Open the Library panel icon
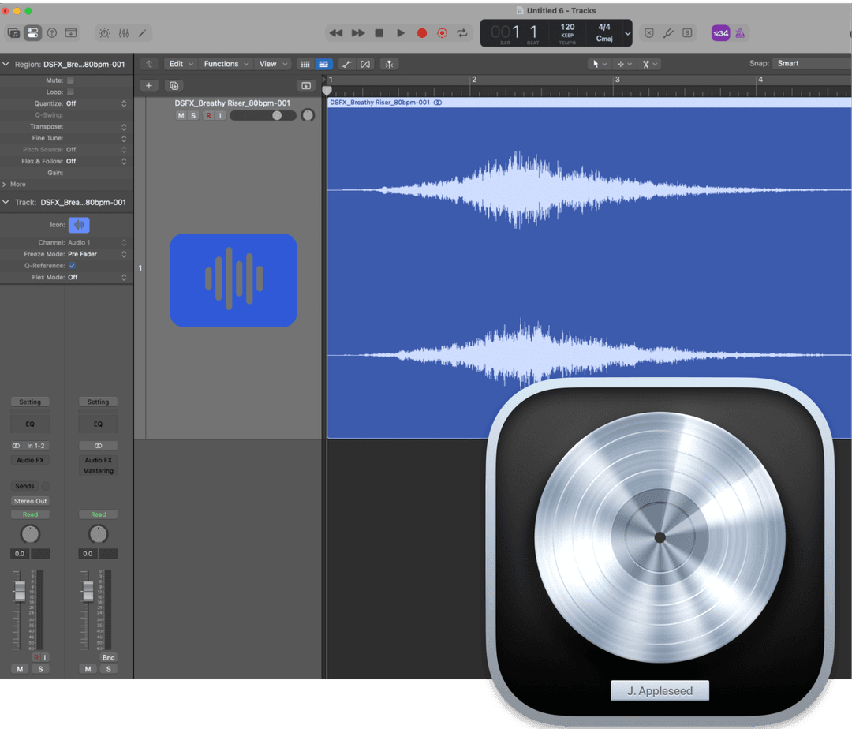Screen dimensions: 852x729 [x=13, y=33]
